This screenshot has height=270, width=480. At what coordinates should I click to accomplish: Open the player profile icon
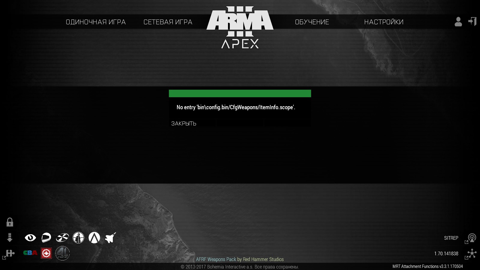pos(458,22)
